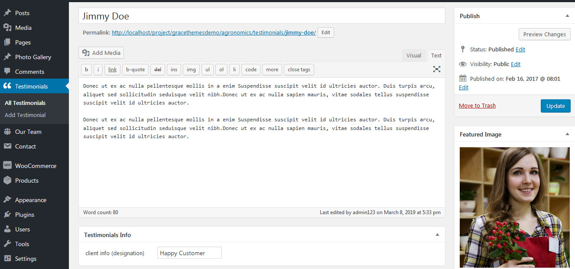Click the Contact envelope icon
This screenshot has width=575, height=269.
7,146
